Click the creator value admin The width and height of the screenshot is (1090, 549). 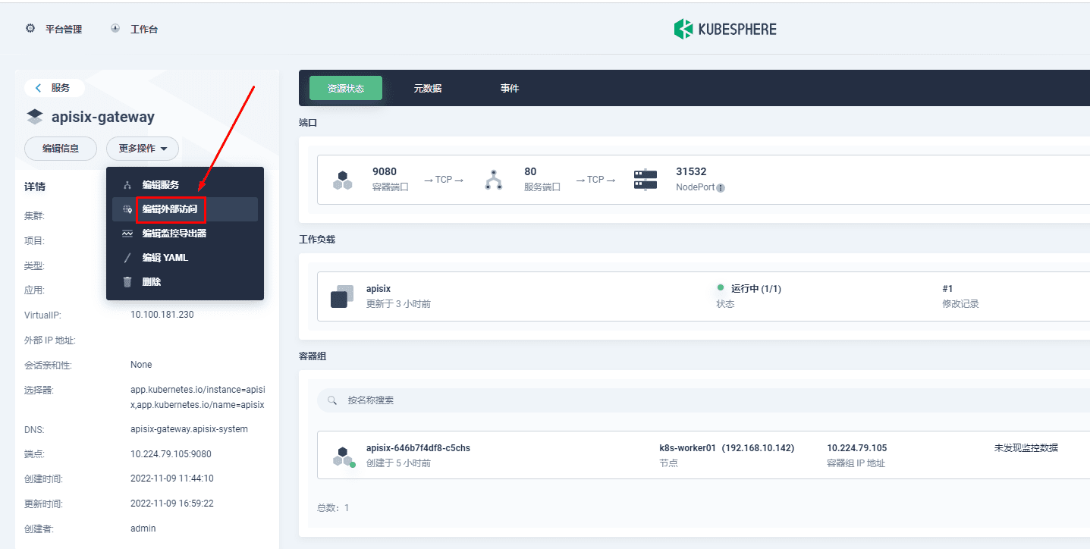(x=143, y=528)
